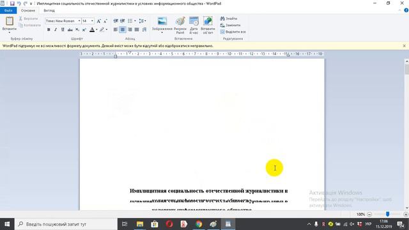409x230 pixels.
Task: Click the УКР language indicator
Action: [x=368, y=224]
